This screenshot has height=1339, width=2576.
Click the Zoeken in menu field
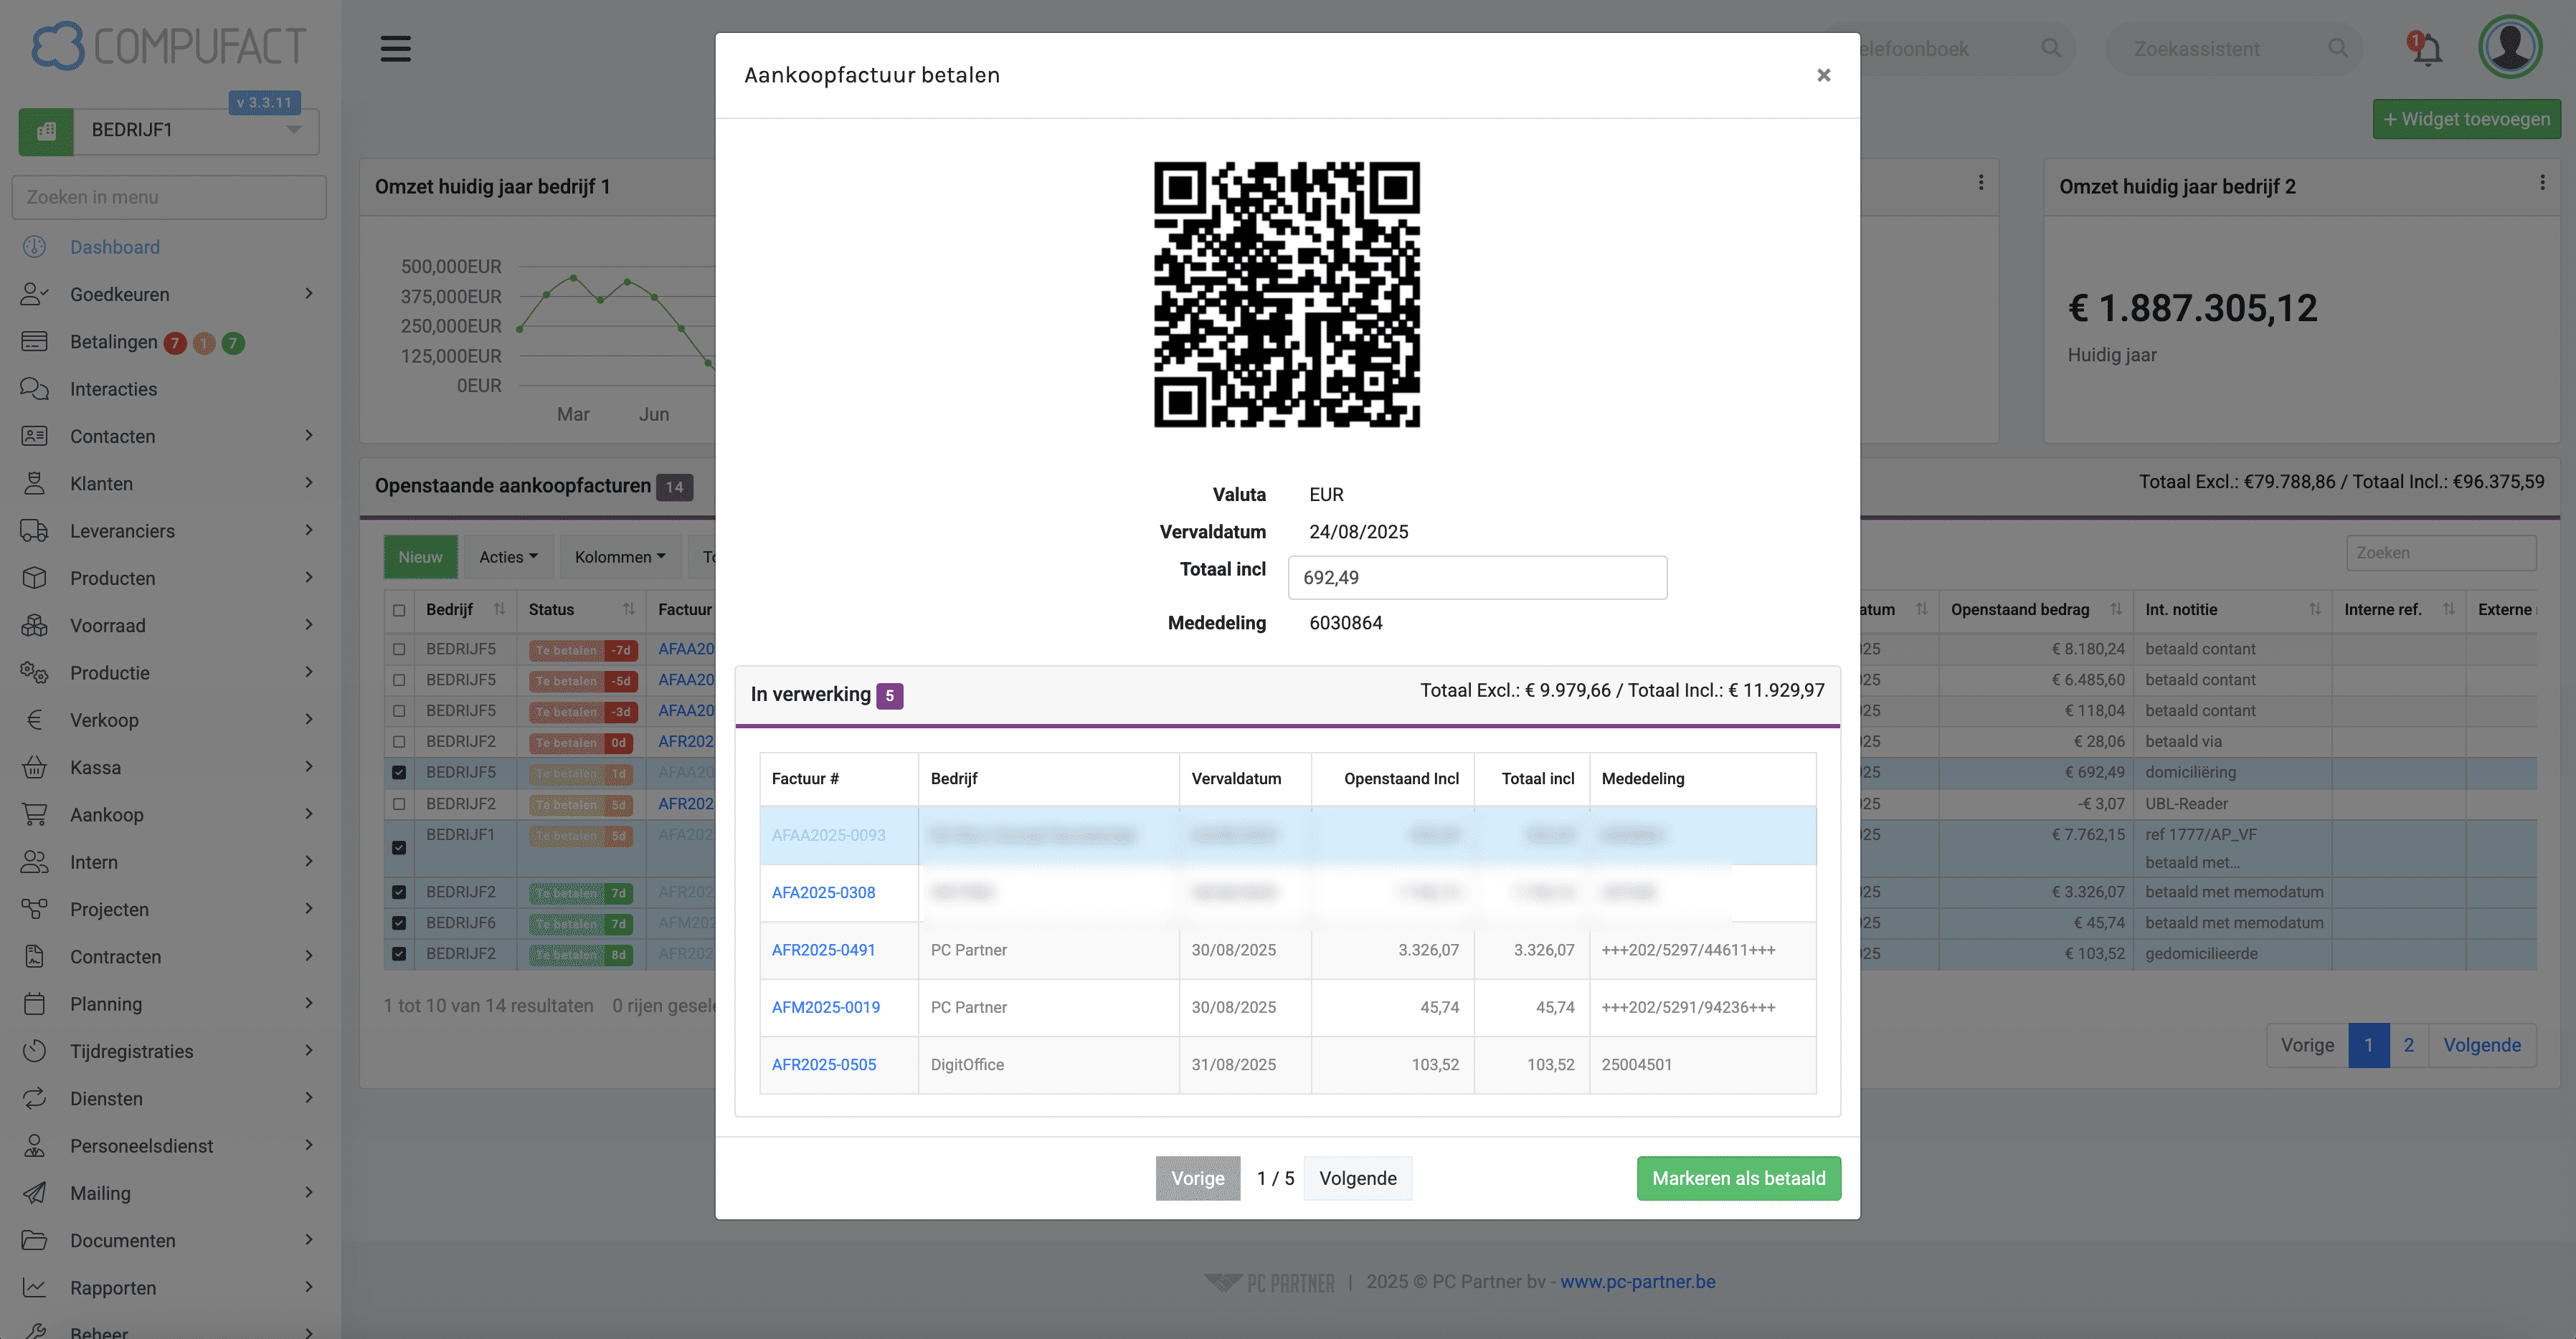pyautogui.click(x=169, y=197)
